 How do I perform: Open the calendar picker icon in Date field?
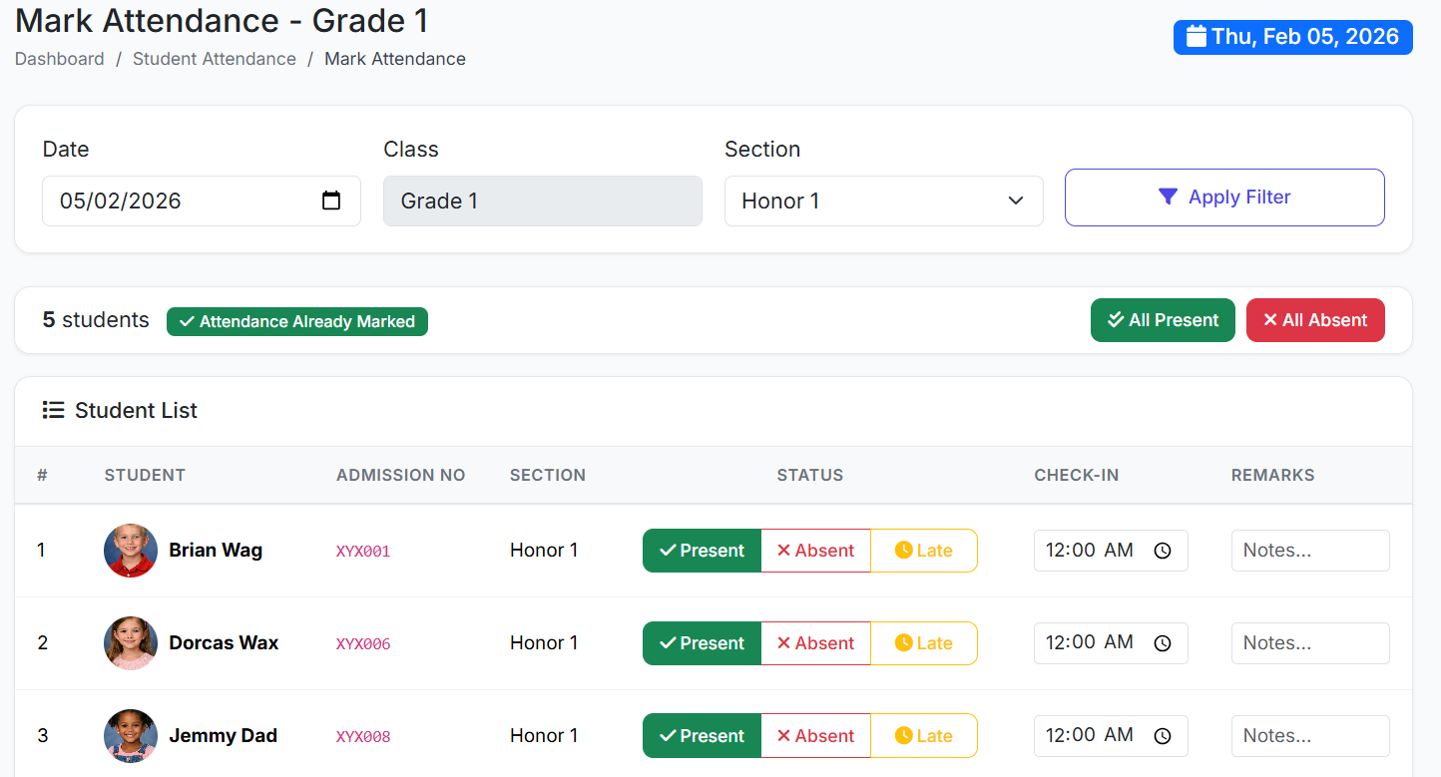pyautogui.click(x=331, y=200)
